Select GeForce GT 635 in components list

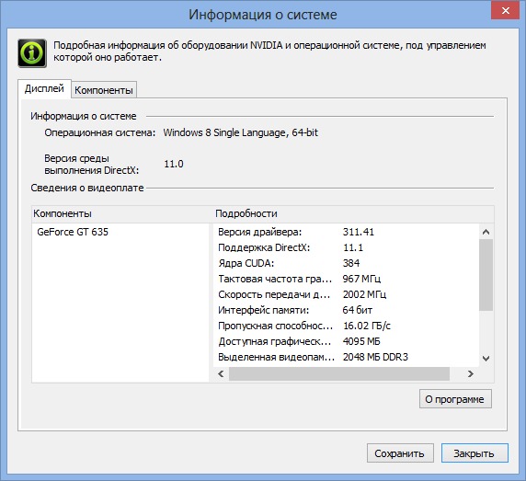73,232
